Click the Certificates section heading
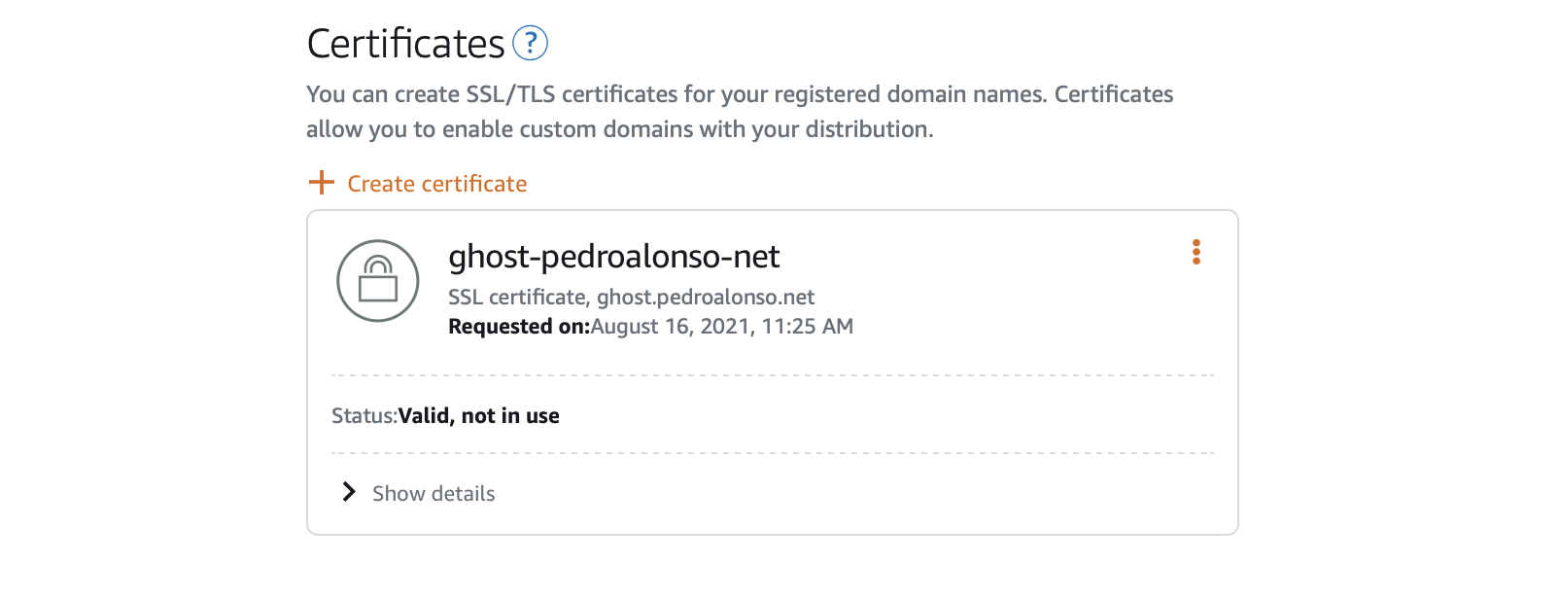The height and width of the screenshot is (599, 1561). pyautogui.click(x=405, y=44)
